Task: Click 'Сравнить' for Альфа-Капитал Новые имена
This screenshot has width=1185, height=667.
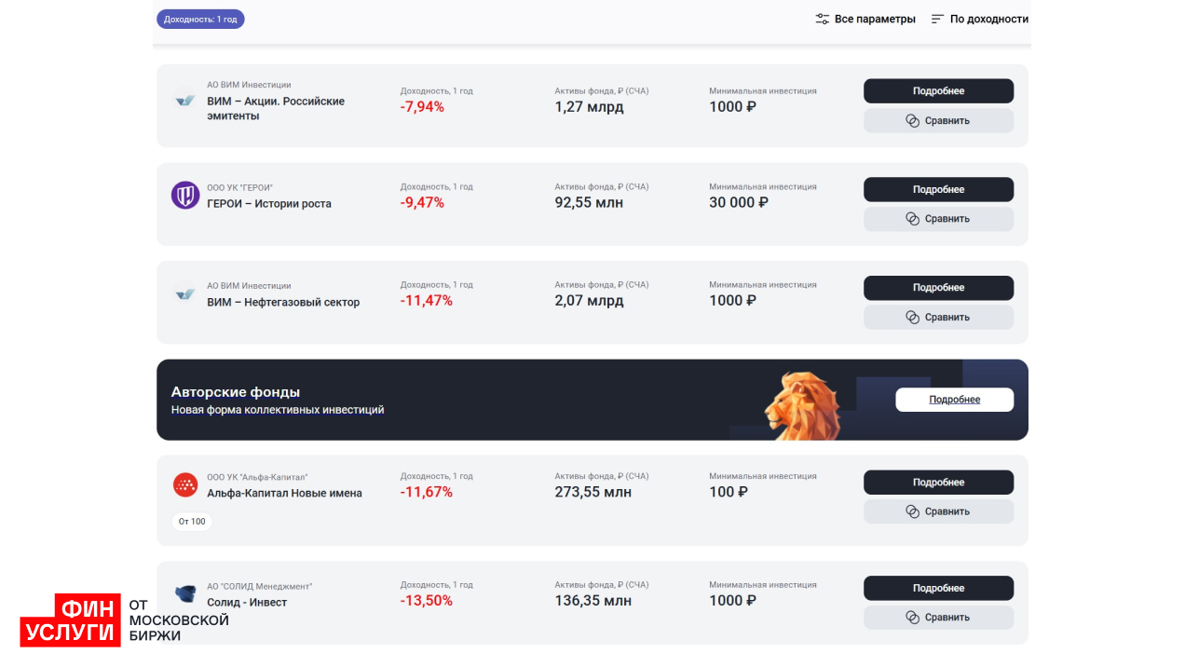Action: click(x=938, y=511)
